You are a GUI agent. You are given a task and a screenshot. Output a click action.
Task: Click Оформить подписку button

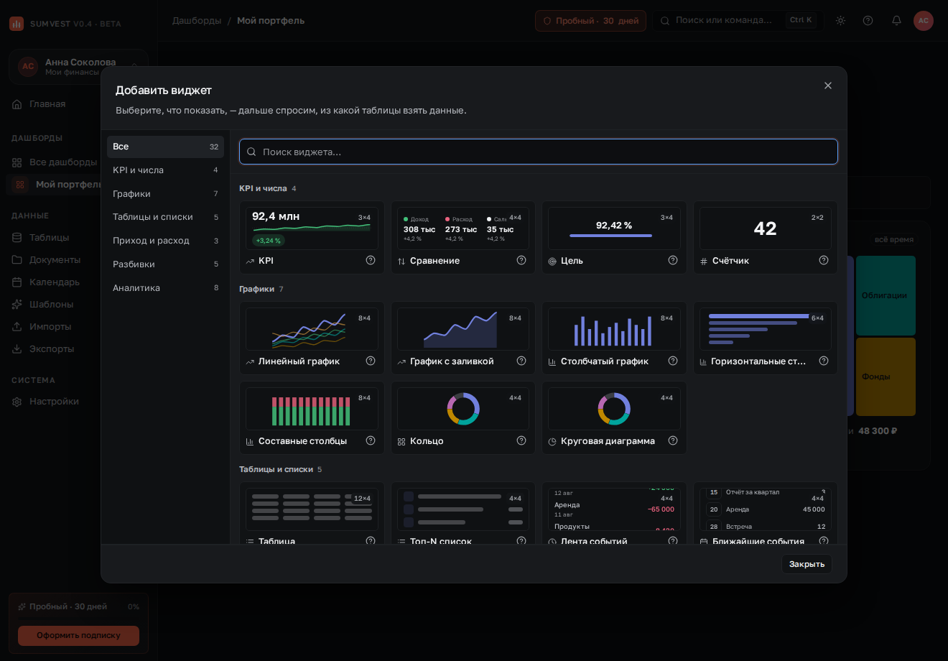pos(78,635)
